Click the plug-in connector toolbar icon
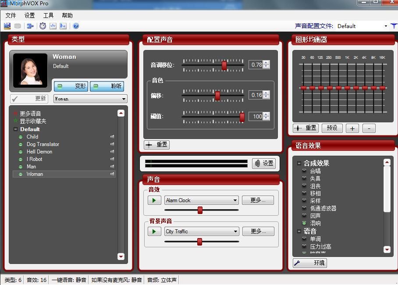Image resolution: width=398 pixels, height=285 pixels. click(30, 26)
